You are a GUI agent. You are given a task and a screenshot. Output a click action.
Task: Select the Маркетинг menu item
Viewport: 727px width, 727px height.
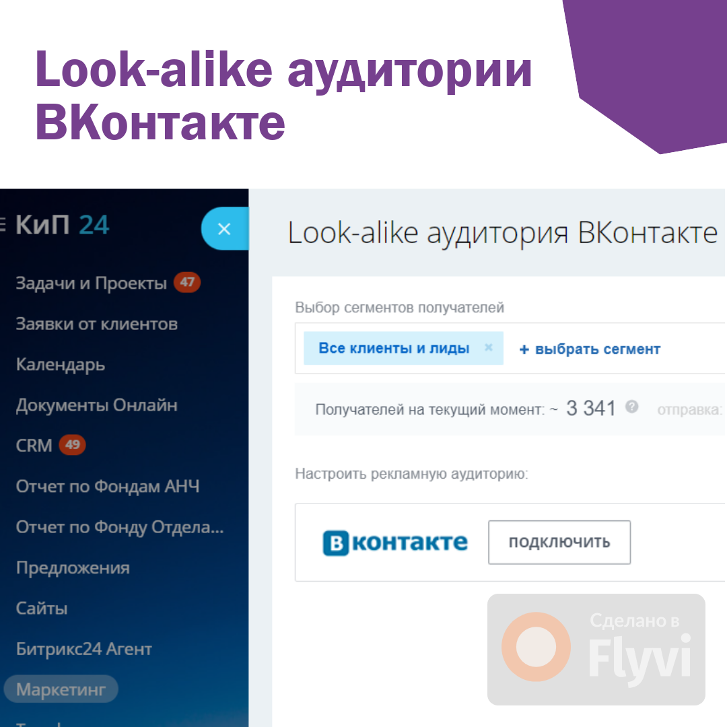pyautogui.click(x=61, y=689)
